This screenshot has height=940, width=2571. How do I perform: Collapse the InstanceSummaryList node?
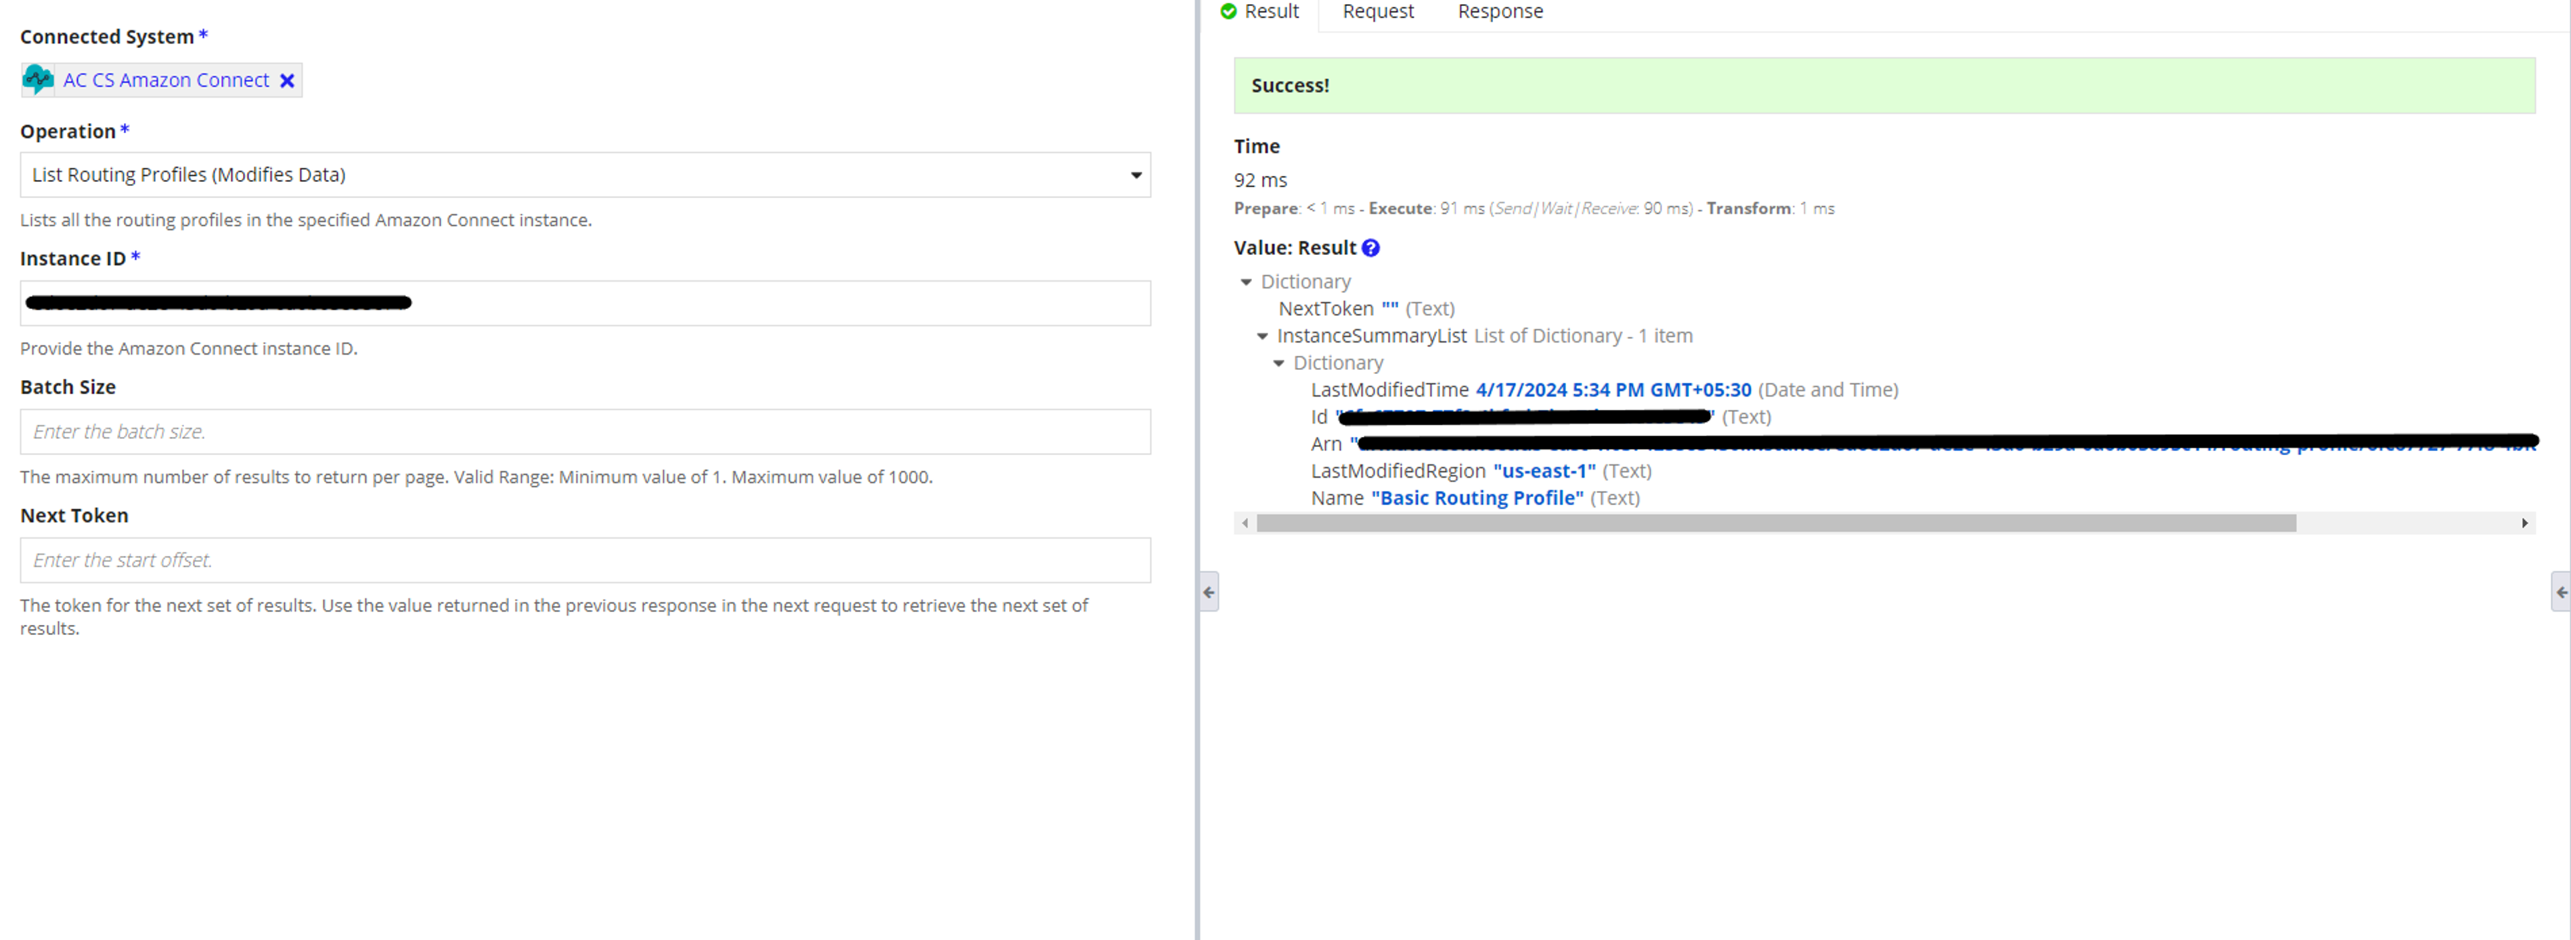point(1263,336)
